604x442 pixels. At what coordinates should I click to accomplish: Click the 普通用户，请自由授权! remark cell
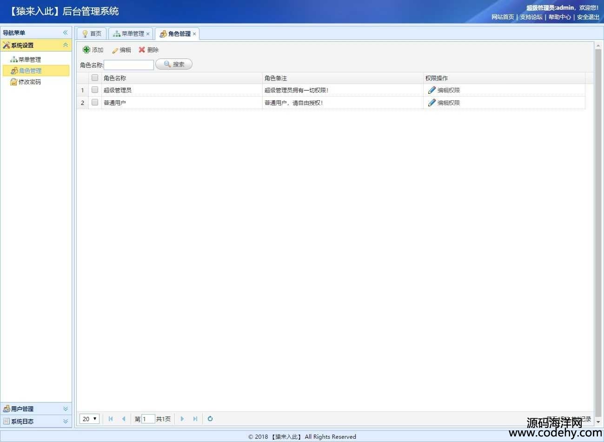pyautogui.click(x=343, y=103)
